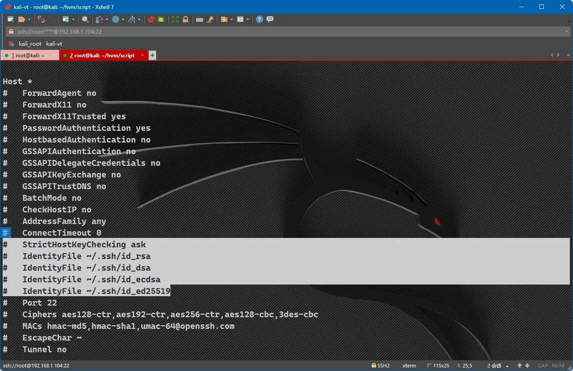Expand the font settings dropdown arrow
The image size is (573, 371).
139,19
